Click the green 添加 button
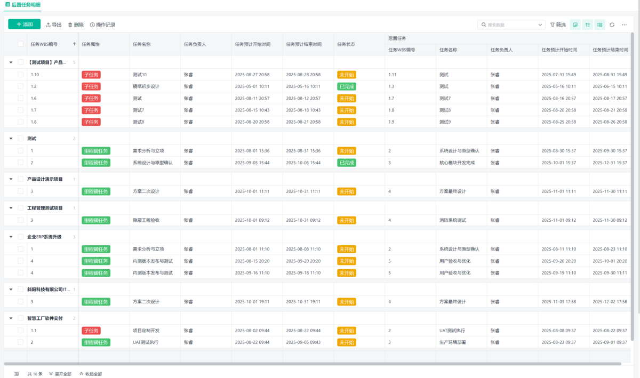Viewport: 640px width, 378px height. point(24,24)
